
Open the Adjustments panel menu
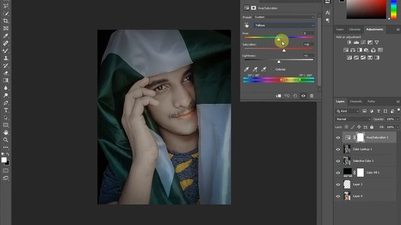coord(398,29)
